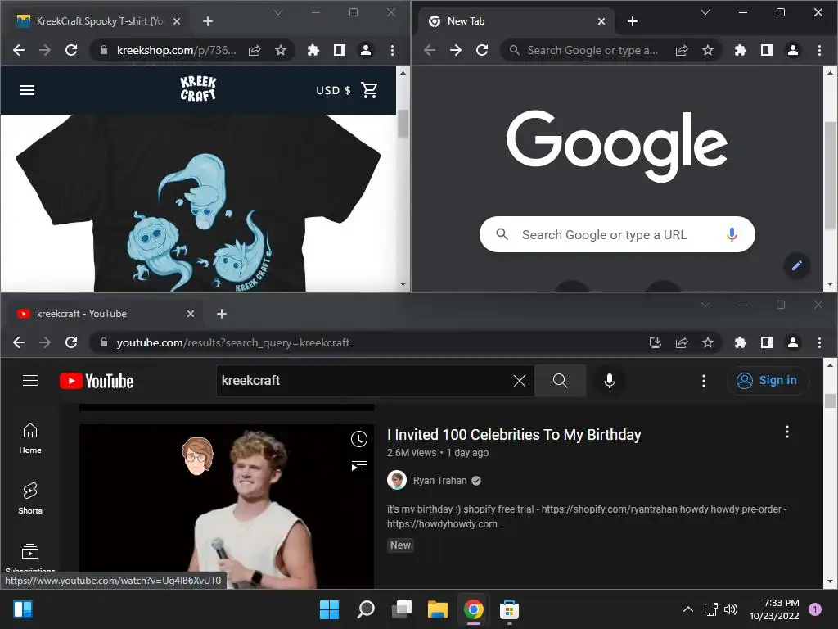Reload the New Tab window
This screenshot has width=838, height=629.
point(482,50)
